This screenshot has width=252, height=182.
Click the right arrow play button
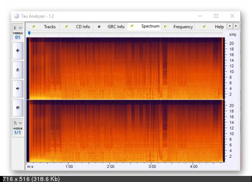pos(18,88)
